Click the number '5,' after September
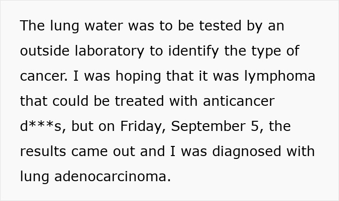339x201 pixels. click(257, 127)
